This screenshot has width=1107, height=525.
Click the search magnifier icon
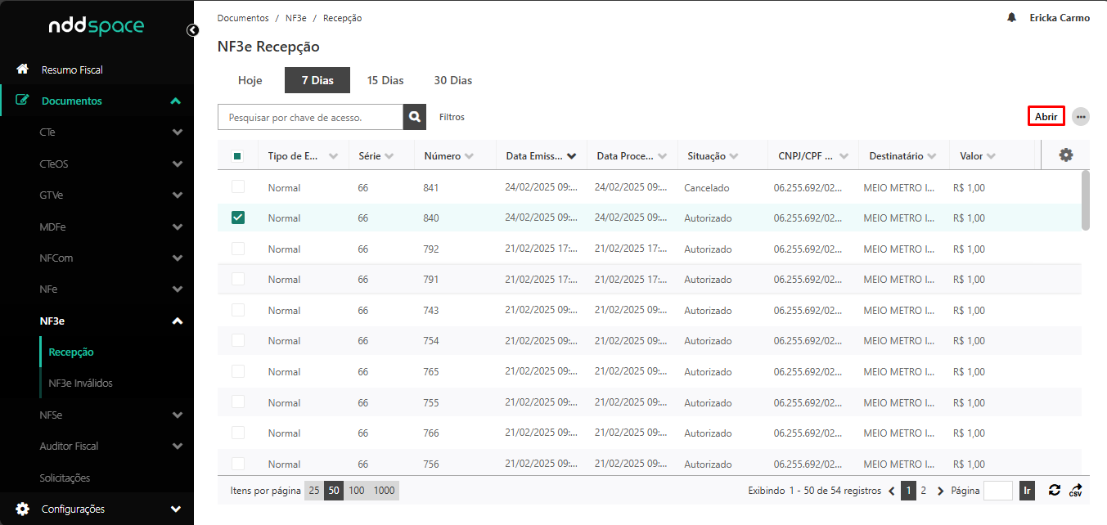click(415, 117)
